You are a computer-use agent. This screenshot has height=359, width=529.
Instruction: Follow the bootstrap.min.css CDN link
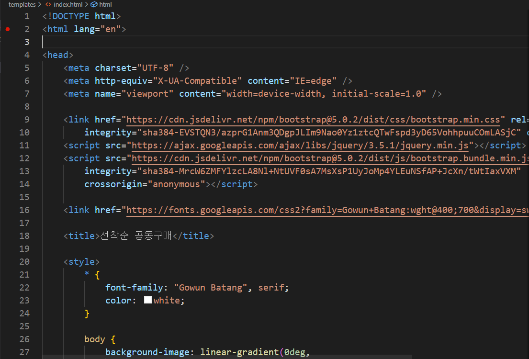coord(313,120)
